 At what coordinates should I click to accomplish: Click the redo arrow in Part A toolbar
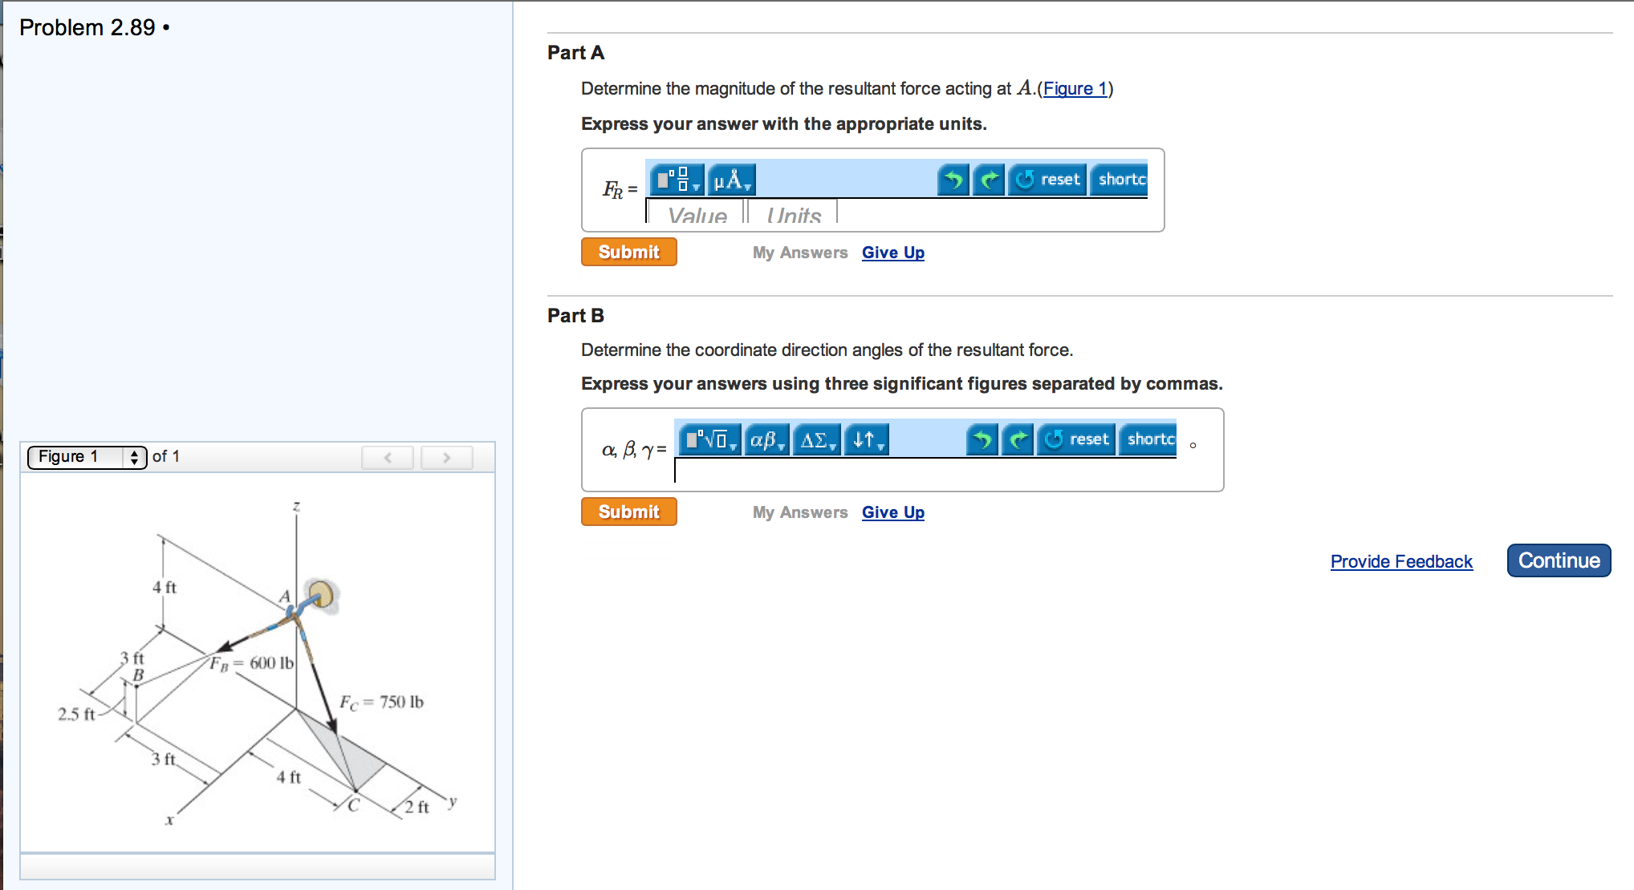[x=989, y=180]
